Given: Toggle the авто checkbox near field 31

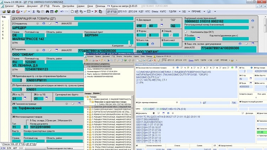Looking at the screenshot, I should pyautogui.click(x=228, y=68).
